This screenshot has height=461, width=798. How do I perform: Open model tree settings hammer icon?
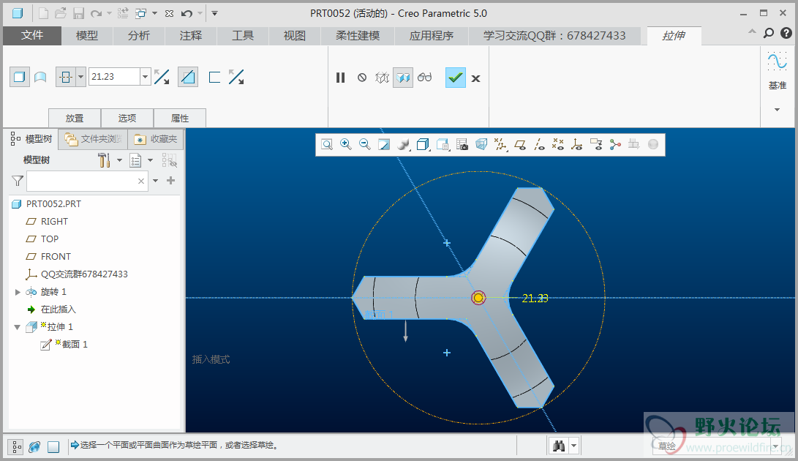tap(104, 160)
